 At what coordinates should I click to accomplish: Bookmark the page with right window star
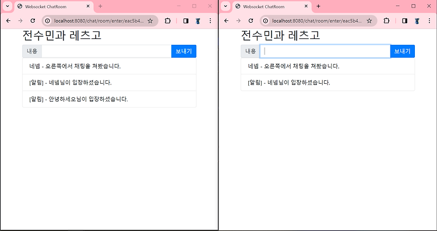click(x=369, y=21)
